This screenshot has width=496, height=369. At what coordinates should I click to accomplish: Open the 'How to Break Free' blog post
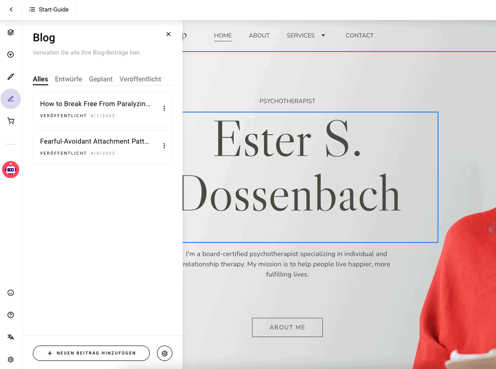(102, 110)
